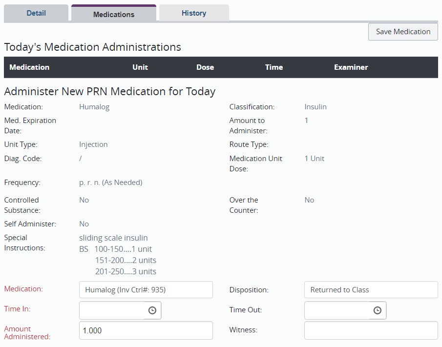442x347 pixels.
Task: Select the Medications tab
Action: coord(114,14)
